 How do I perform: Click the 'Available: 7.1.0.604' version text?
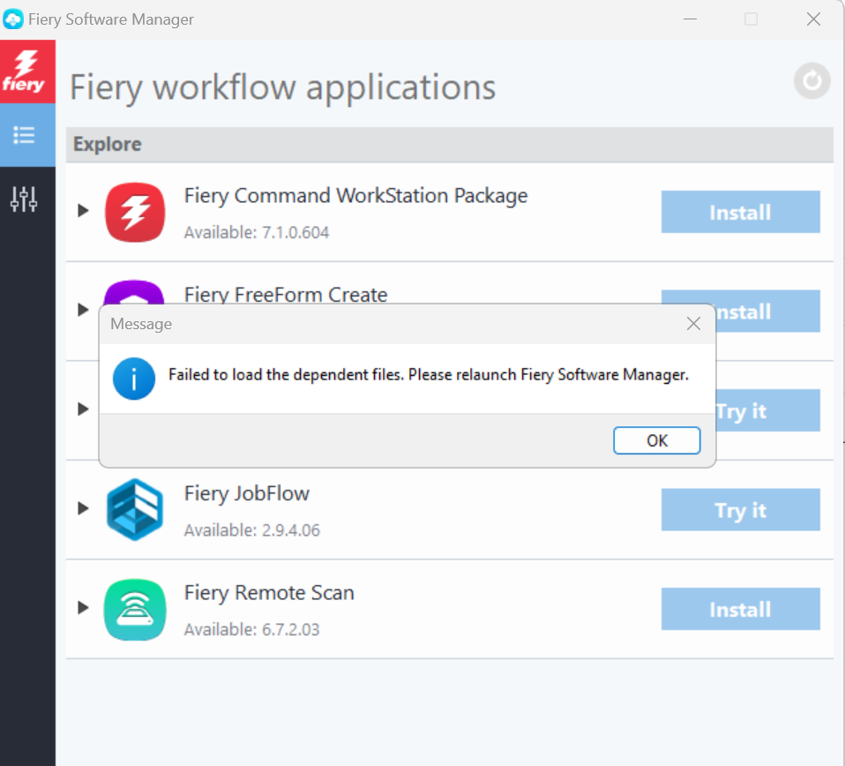point(257,232)
